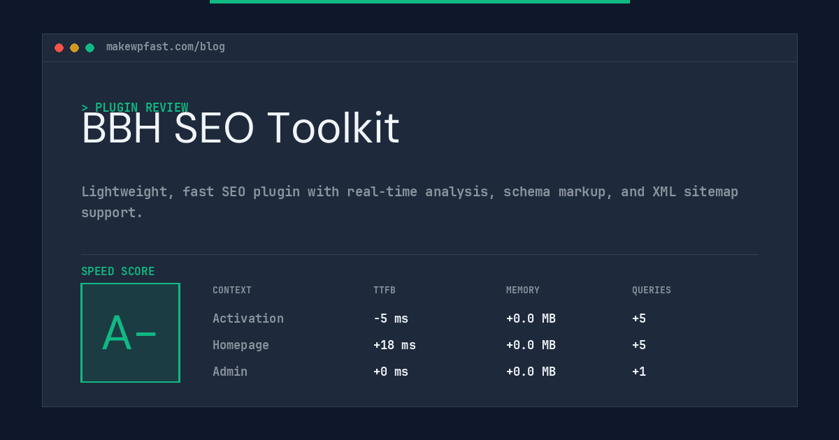The width and height of the screenshot is (839, 440).
Task: Click the 'BBH SEO Toolkit' title
Action: (x=241, y=129)
